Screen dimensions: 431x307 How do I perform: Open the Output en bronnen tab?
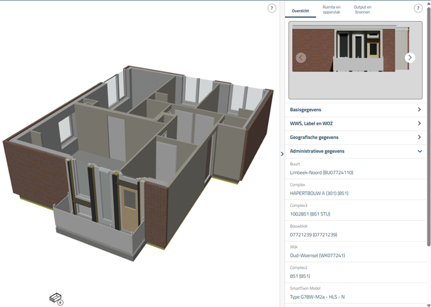click(x=362, y=9)
